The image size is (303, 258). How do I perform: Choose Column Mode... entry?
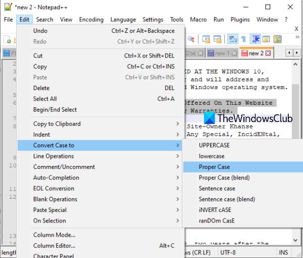pos(99,235)
